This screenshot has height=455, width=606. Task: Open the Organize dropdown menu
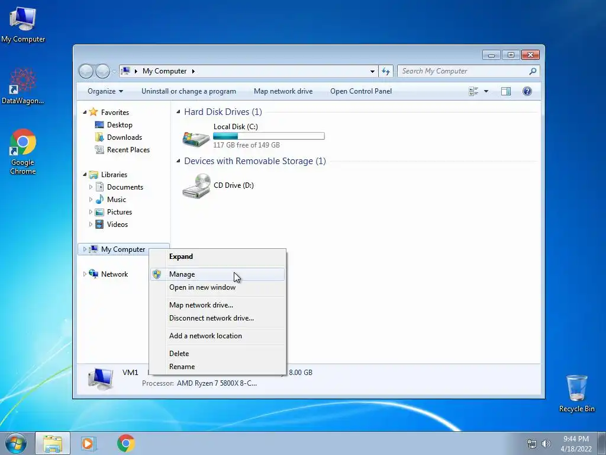105,91
